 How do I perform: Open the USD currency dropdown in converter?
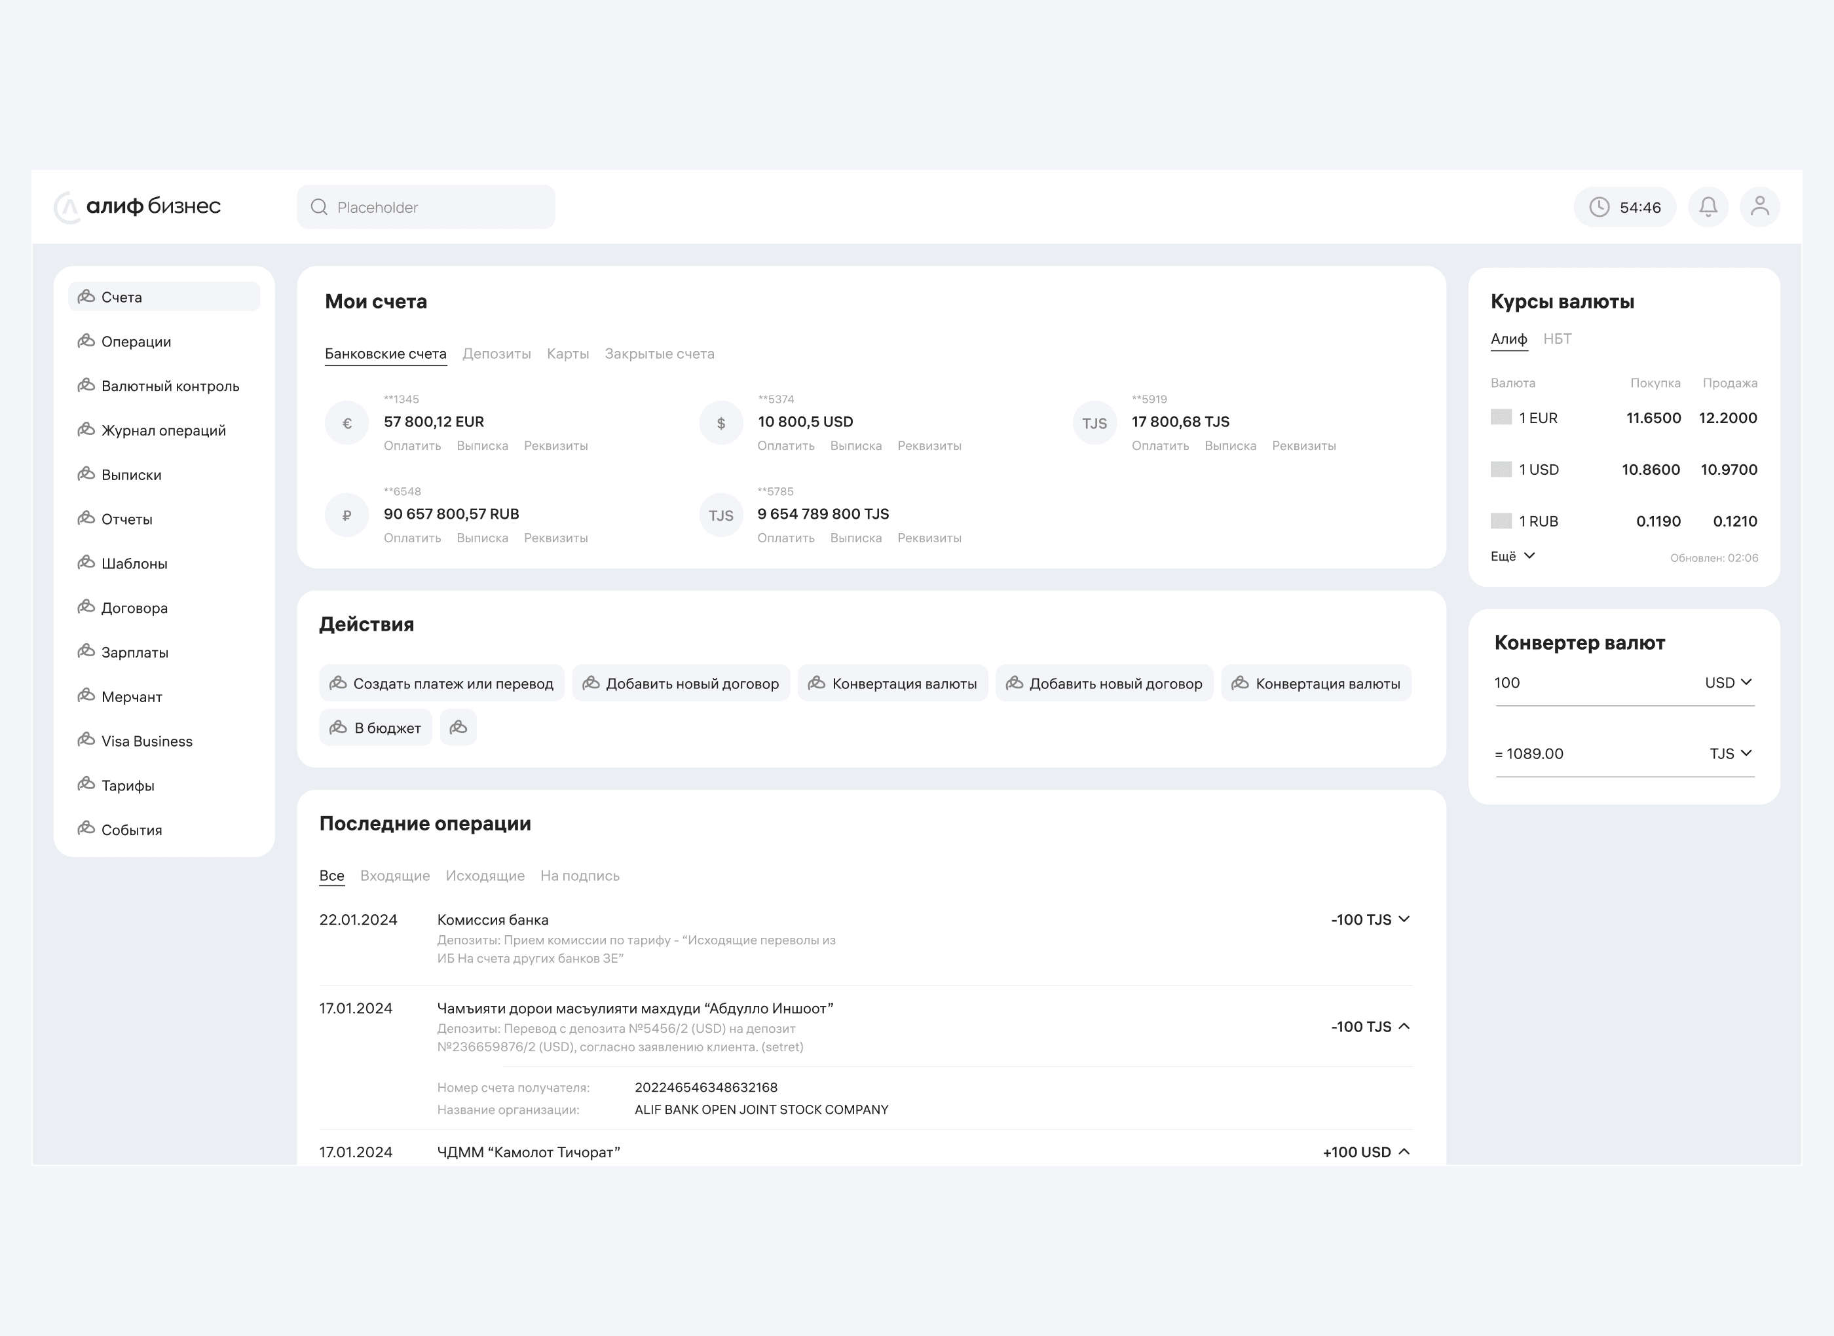click(1729, 682)
